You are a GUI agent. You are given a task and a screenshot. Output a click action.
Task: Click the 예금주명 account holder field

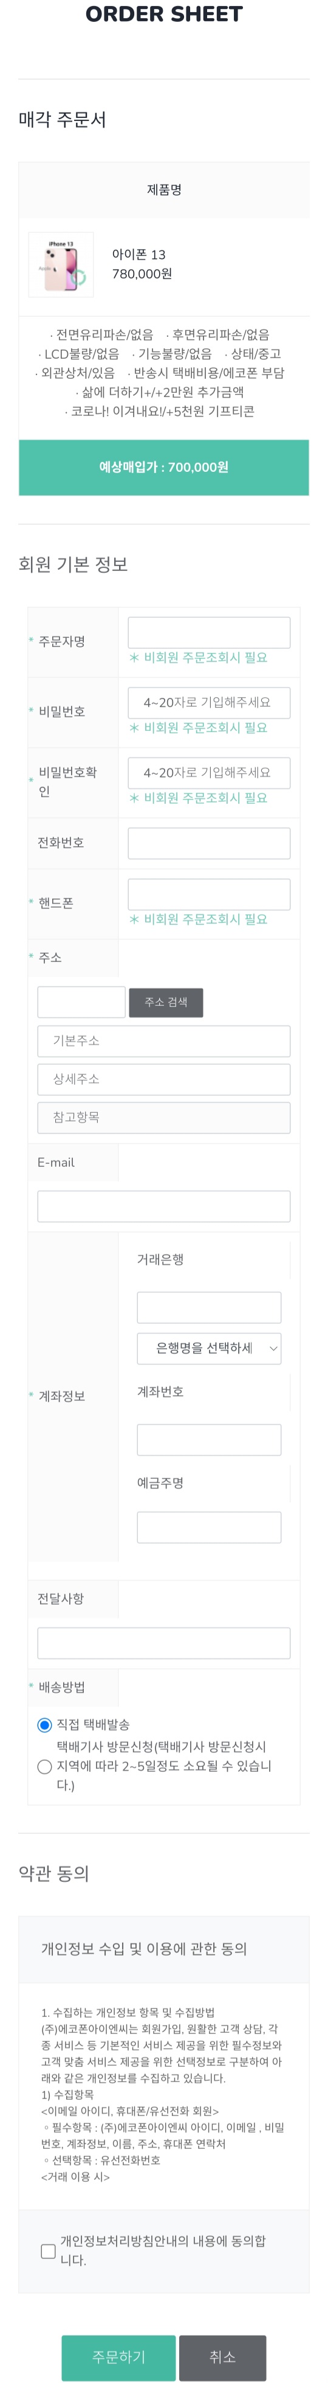tap(209, 1527)
